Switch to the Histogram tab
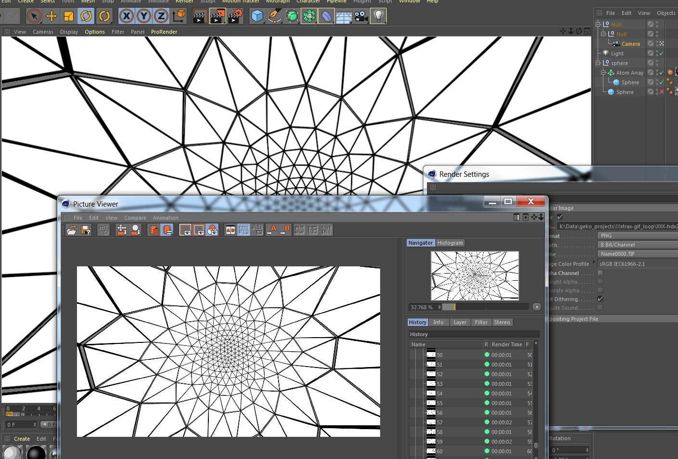This screenshot has height=459, width=678. (450, 243)
